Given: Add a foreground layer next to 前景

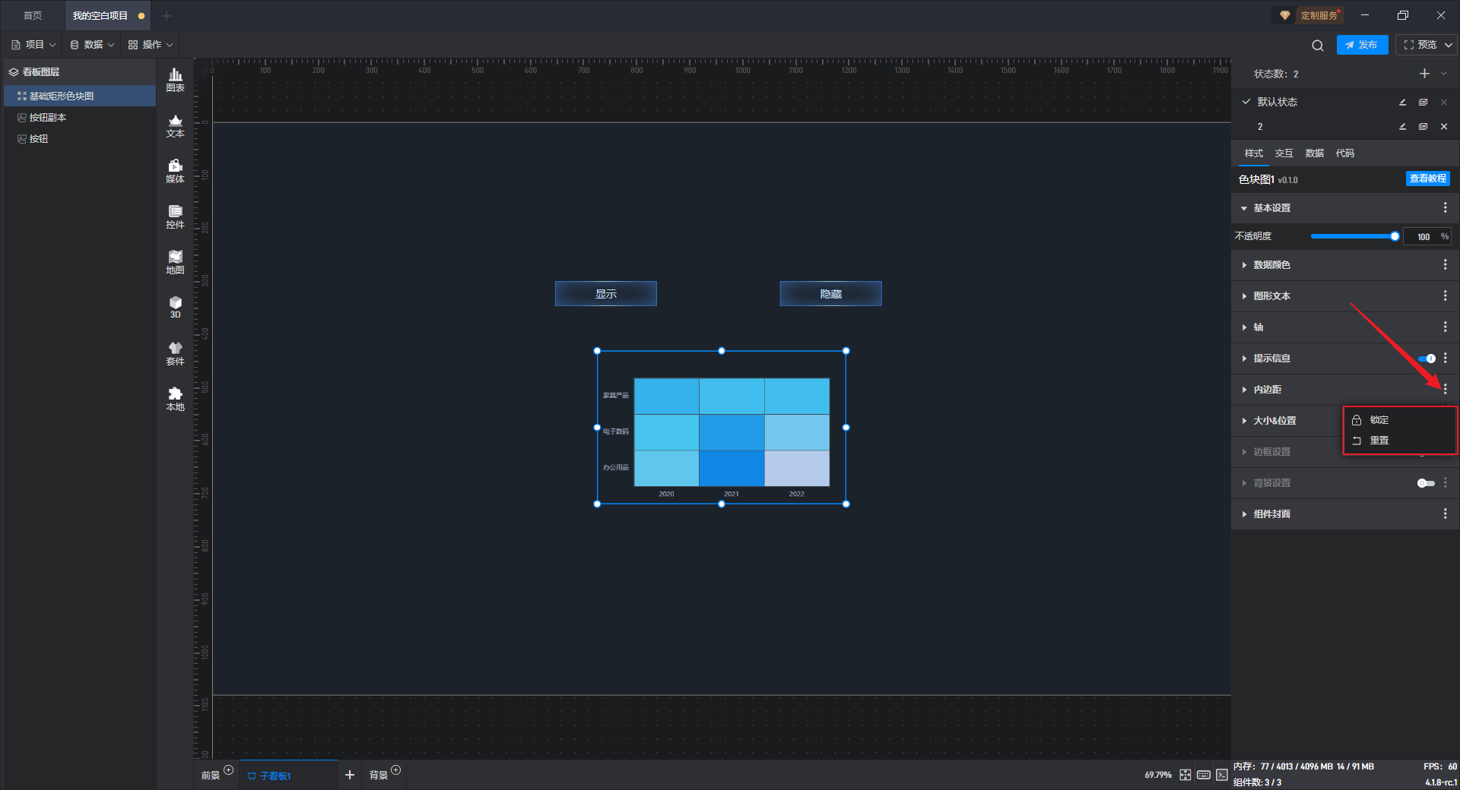Looking at the screenshot, I should (x=228, y=770).
